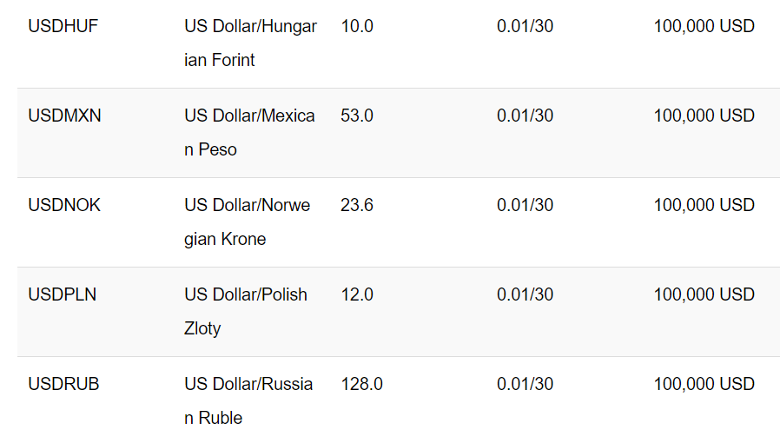Click the US Dollar/Russian Ruble description

pos(248,401)
